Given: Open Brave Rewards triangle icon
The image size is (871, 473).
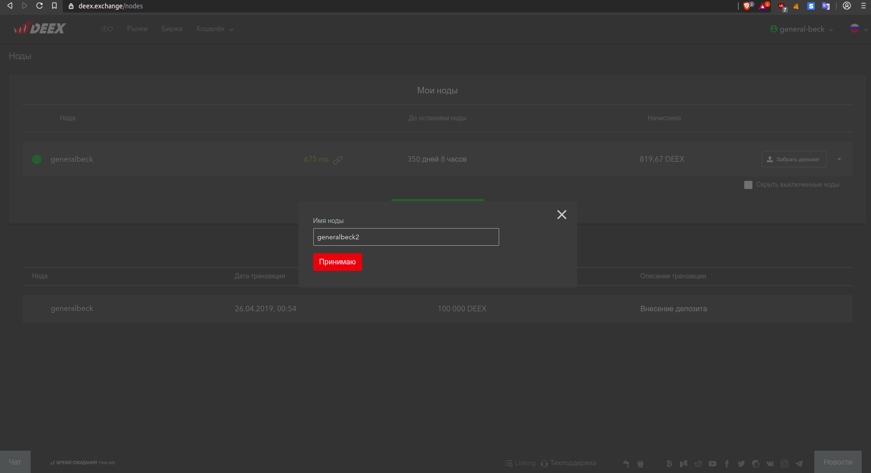Looking at the screenshot, I should [x=763, y=6].
